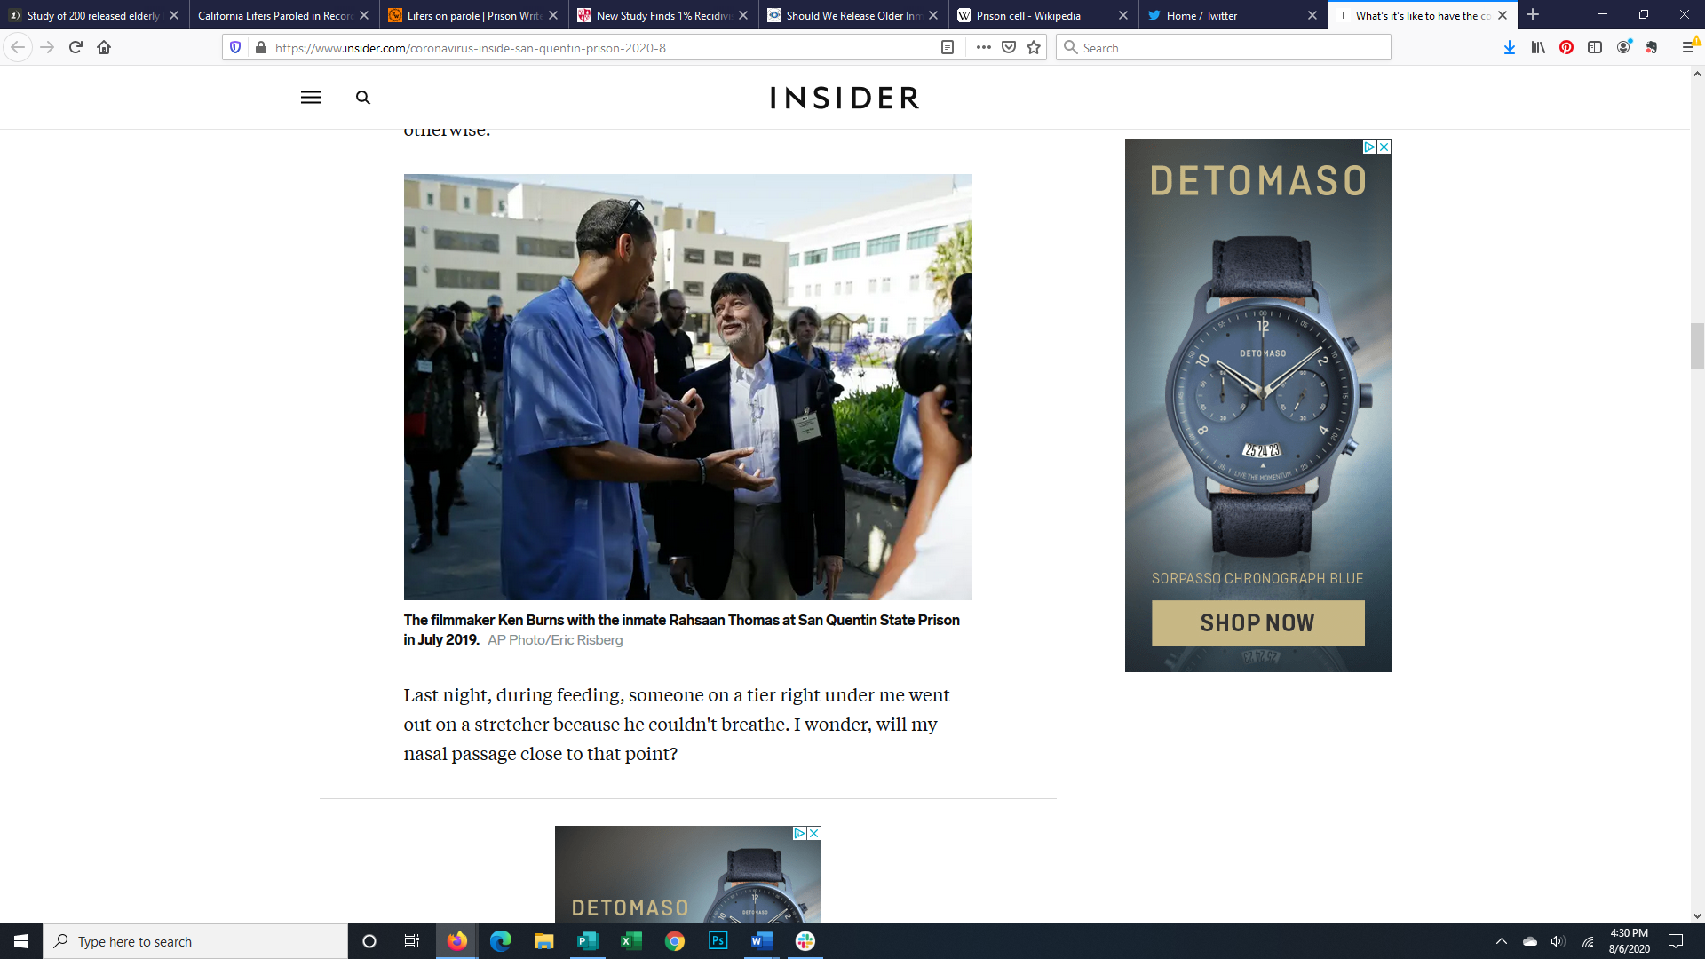1705x959 pixels.
Task: Bookmark this page with star icon
Action: (1033, 48)
